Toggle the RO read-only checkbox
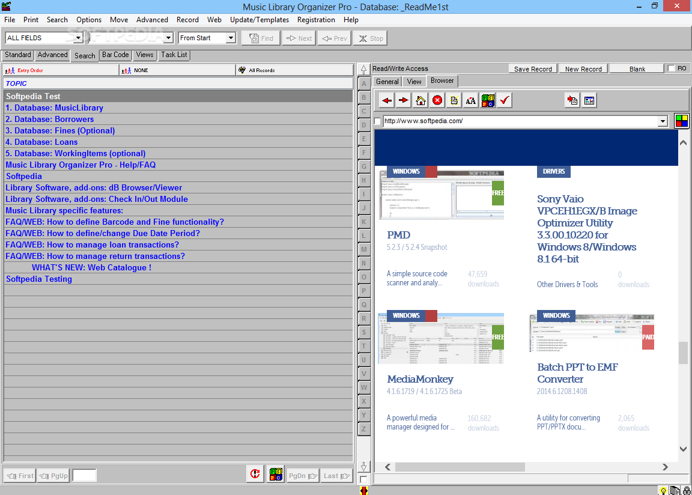Screen dimensions: 692x495 [x=671, y=68]
